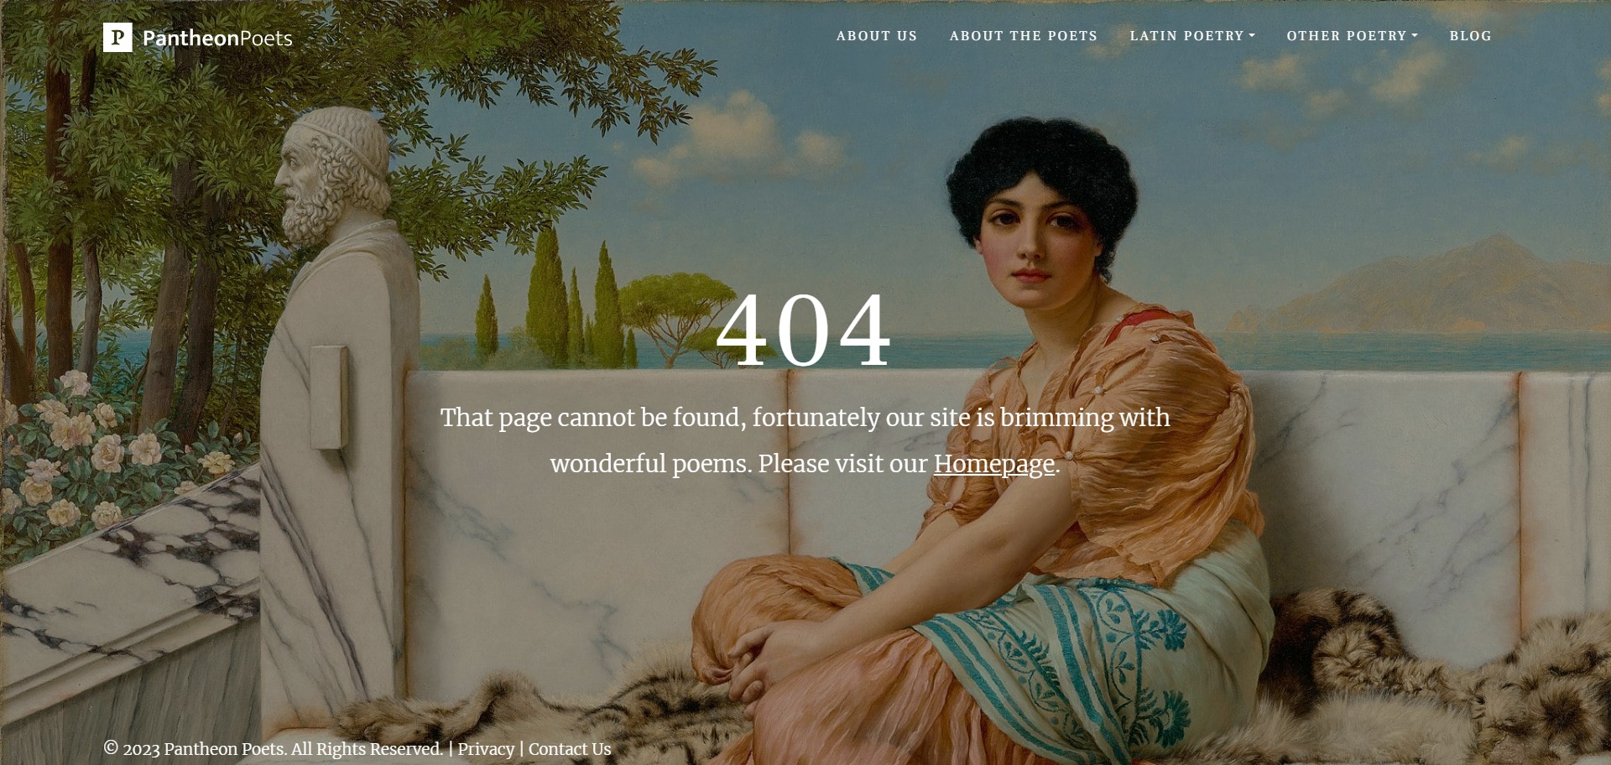Expand the caret beside Other Poetry
The height and width of the screenshot is (765, 1611).
pos(1415,36)
